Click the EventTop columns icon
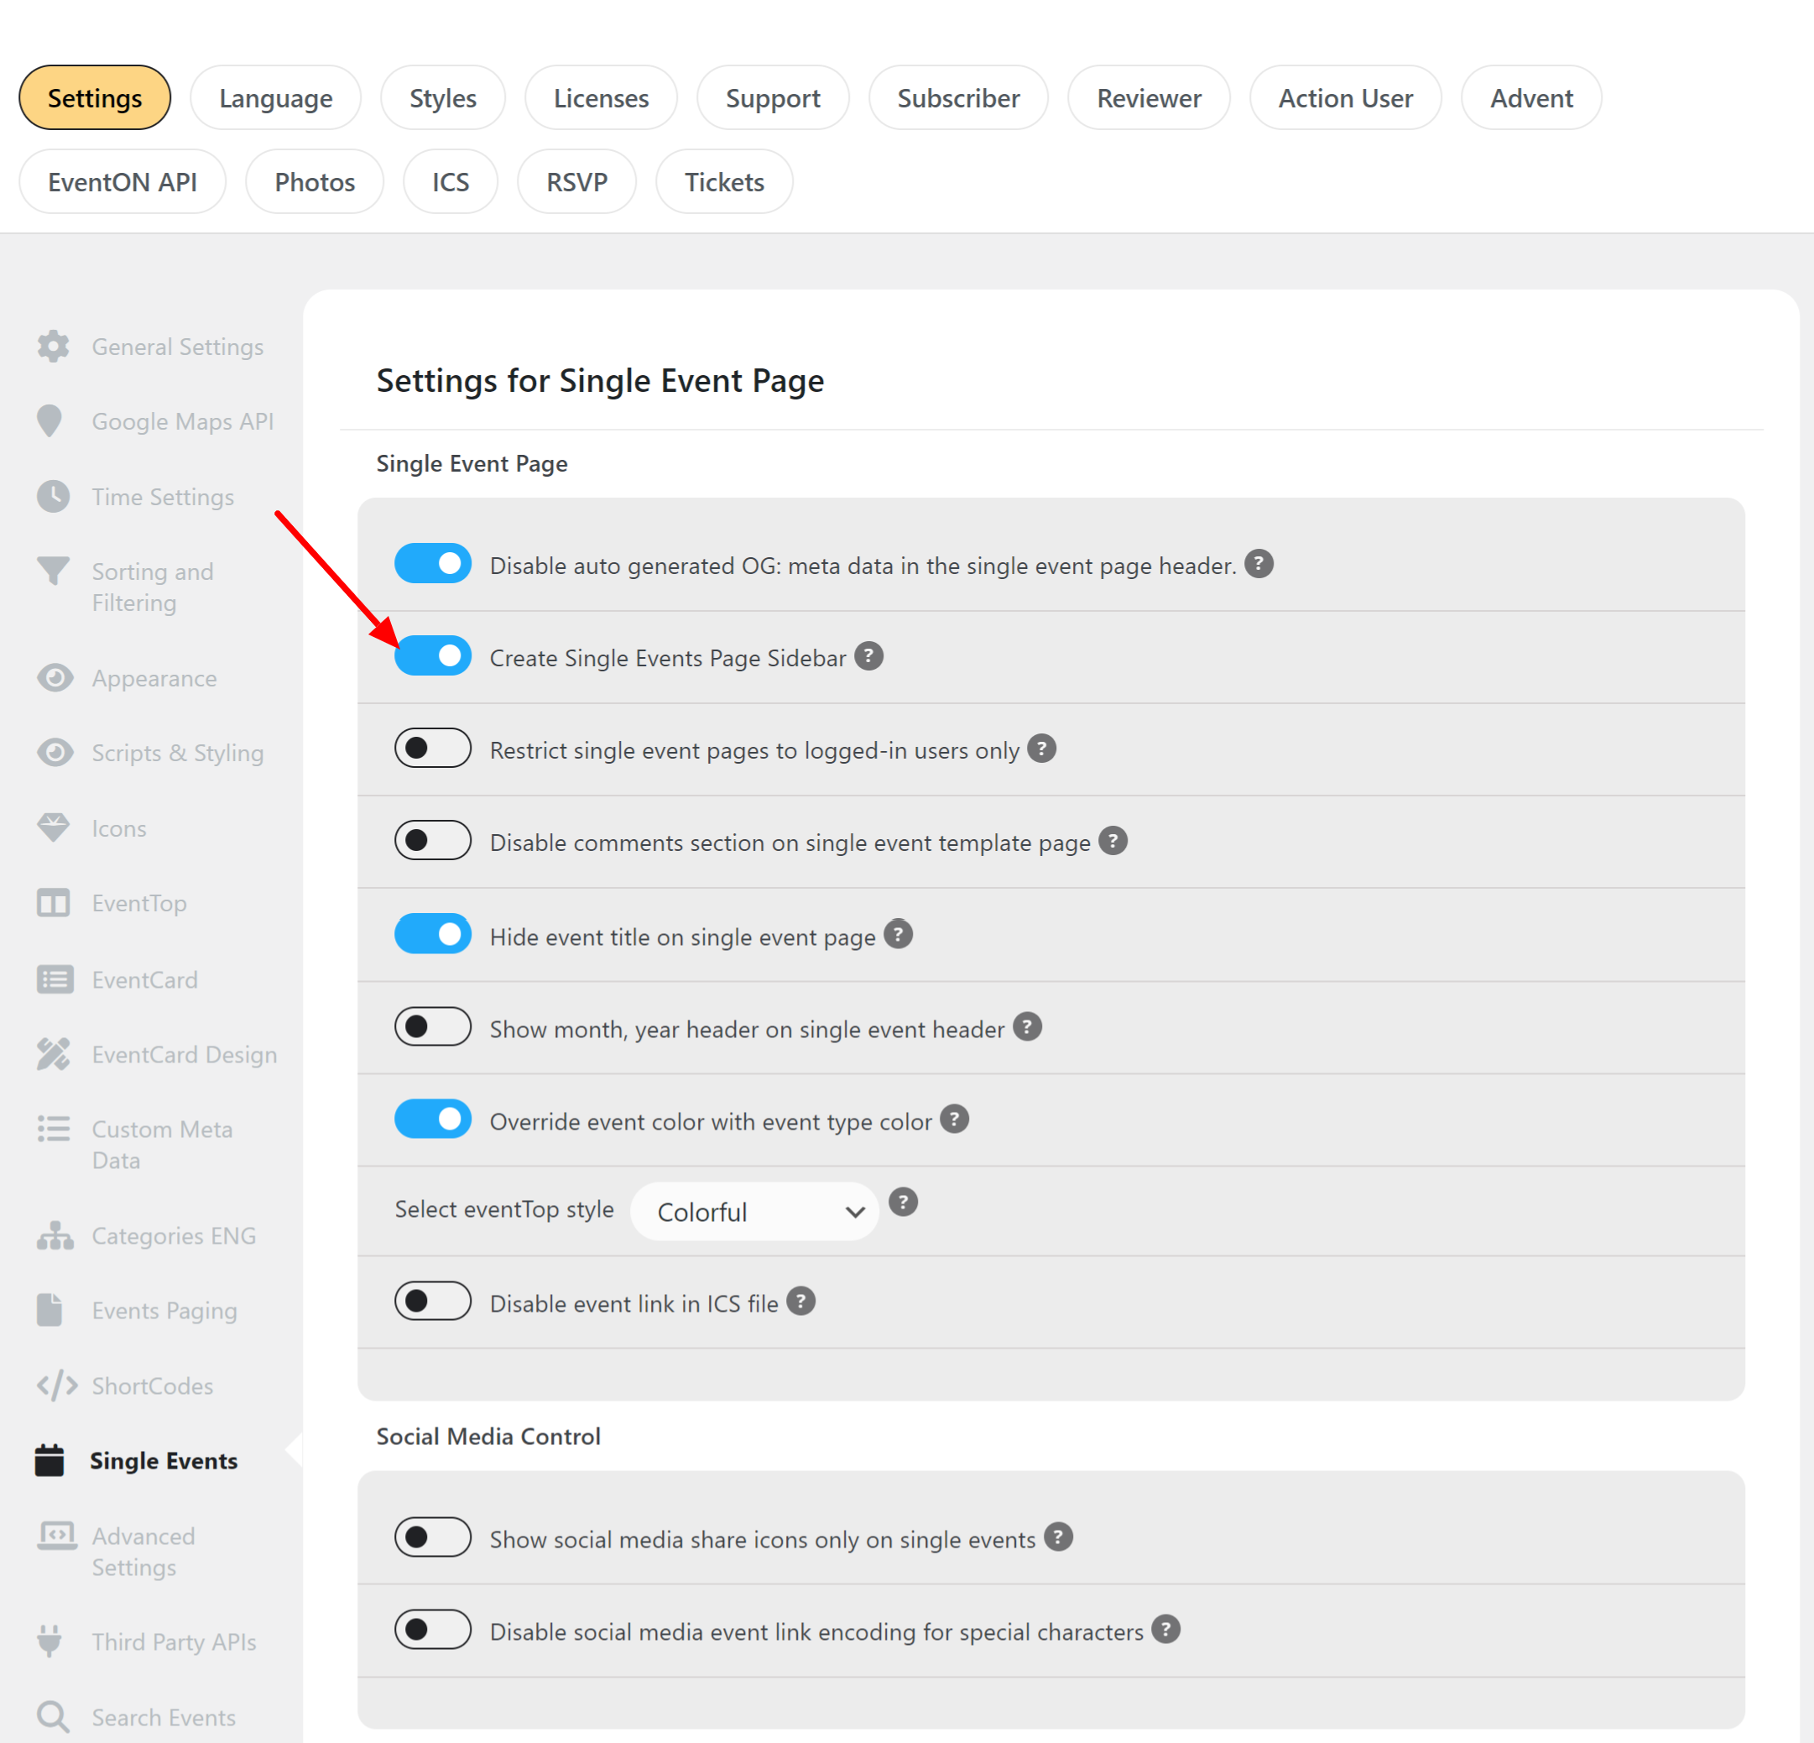 coord(54,902)
